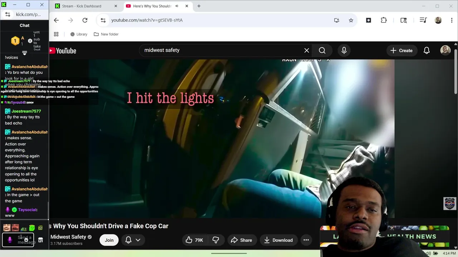Go forward in Chrome browser
The width and height of the screenshot is (458, 257).
[70, 20]
